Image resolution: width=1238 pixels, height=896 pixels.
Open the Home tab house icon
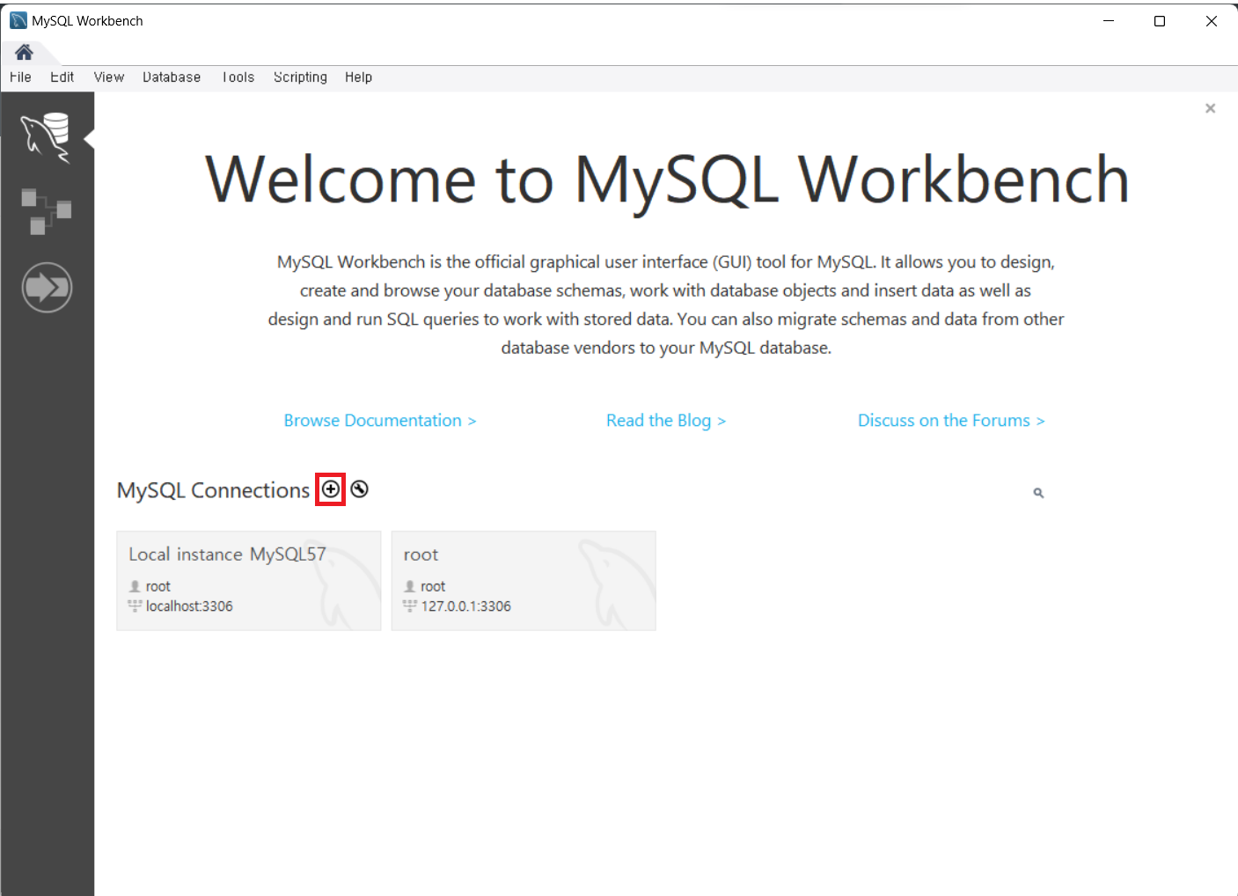pos(24,52)
